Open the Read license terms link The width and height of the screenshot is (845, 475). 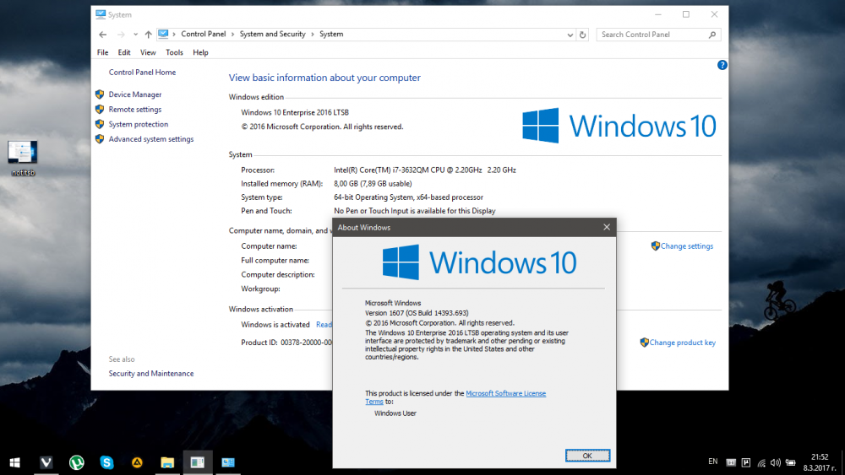coord(324,324)
